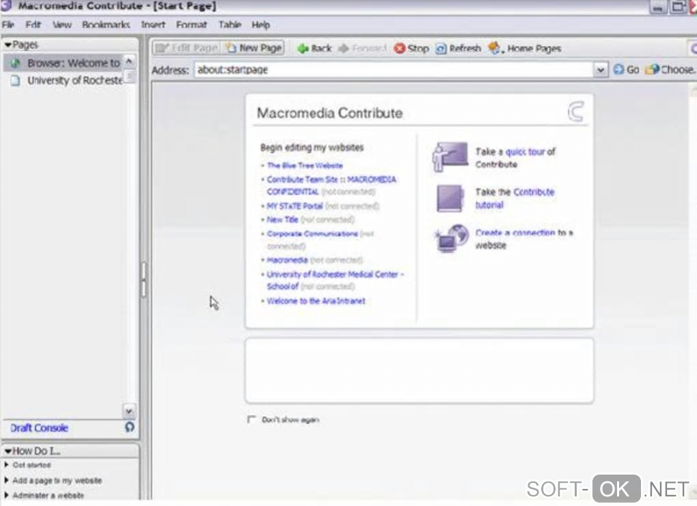Click the panel splitter collapse handle
The image size is (697, 506).
[x=143, y=280]
